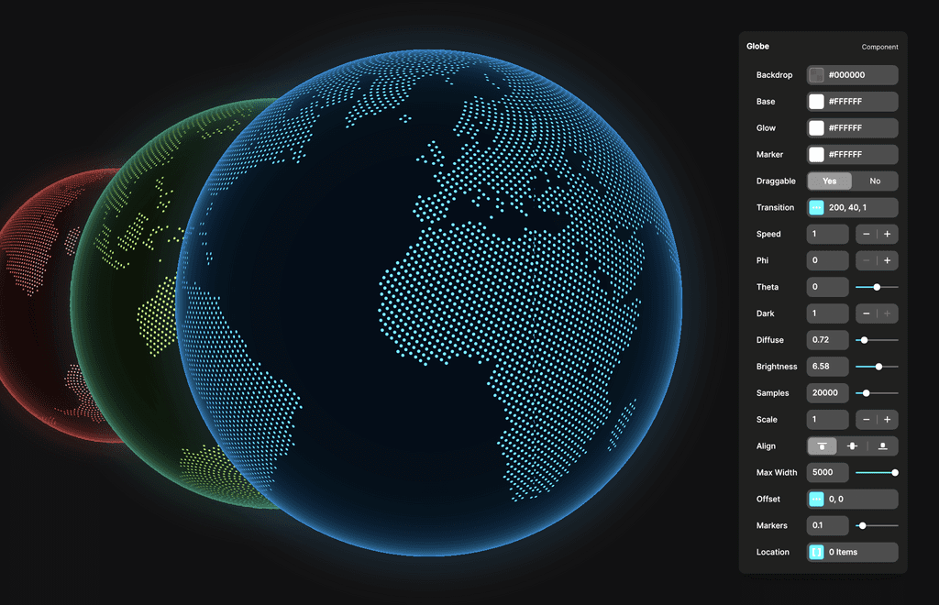This screenshot has width=939, height=605.
Task: Click the Brightness slider handle
Action: [877, 366]
